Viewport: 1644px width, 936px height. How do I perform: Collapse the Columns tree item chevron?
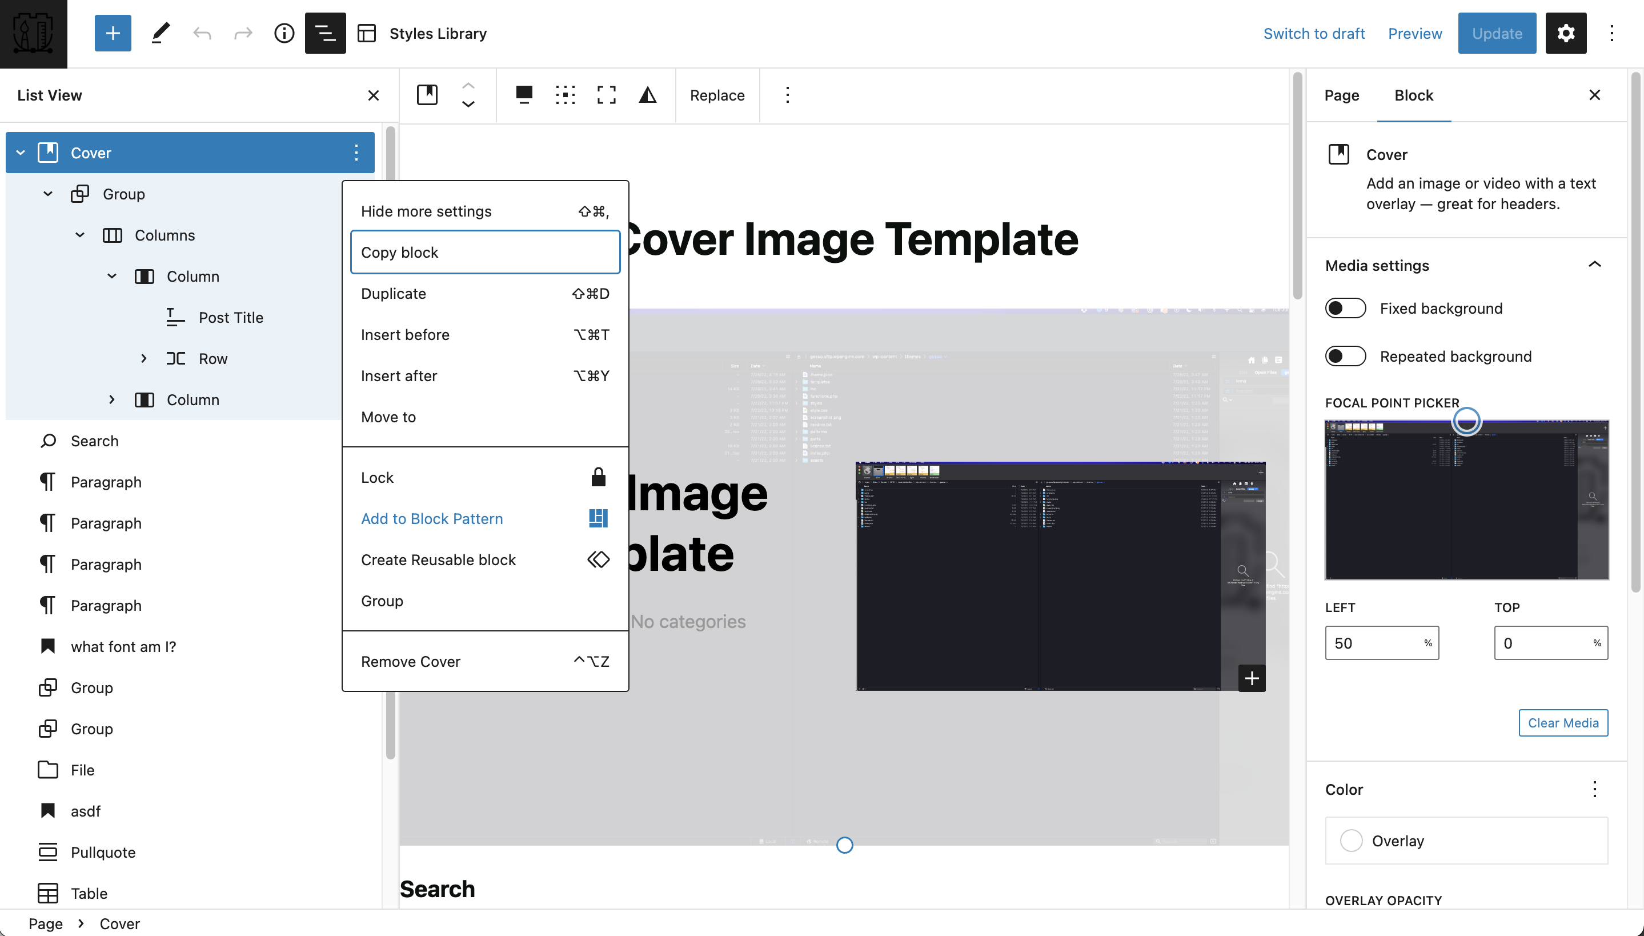(79, 235)
